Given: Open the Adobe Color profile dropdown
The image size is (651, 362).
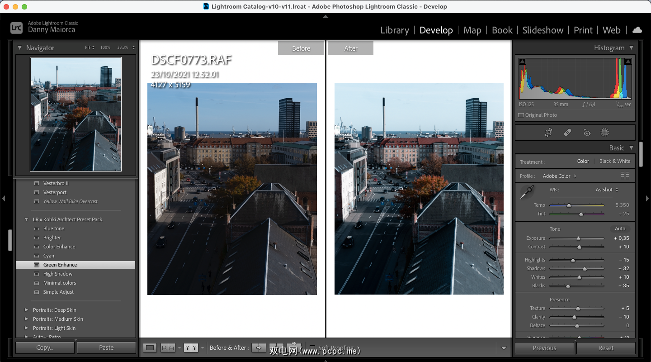Looking at the screenshot, I should [x=560, y=176].
